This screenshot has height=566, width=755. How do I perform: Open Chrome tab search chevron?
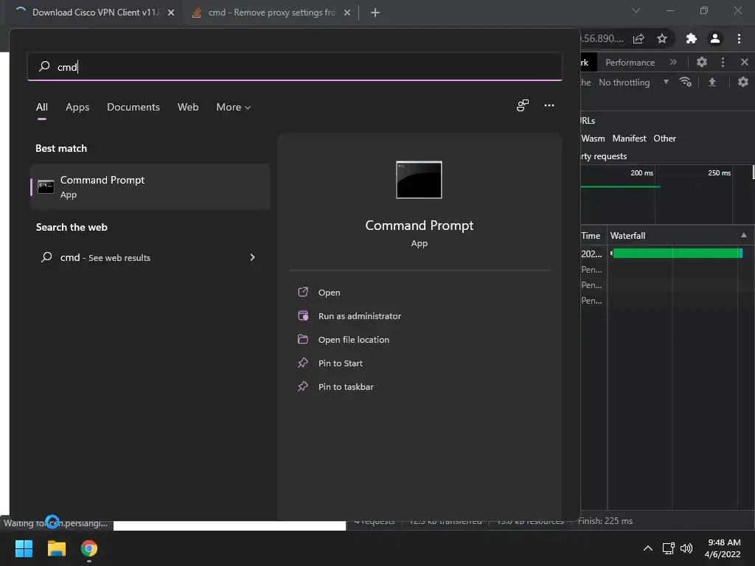click(x=636, y=10)
